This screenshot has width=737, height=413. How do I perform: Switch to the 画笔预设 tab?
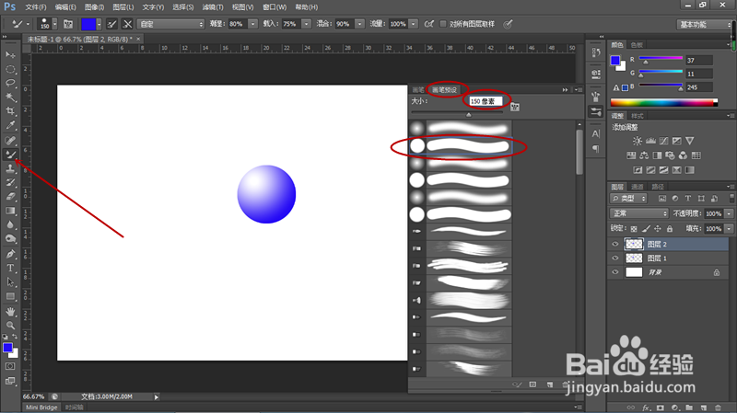pyautogui.click(x=444, y=89)
